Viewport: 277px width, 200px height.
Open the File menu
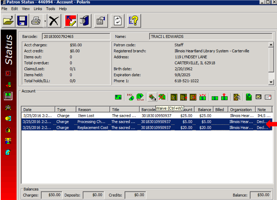[4, 9]
